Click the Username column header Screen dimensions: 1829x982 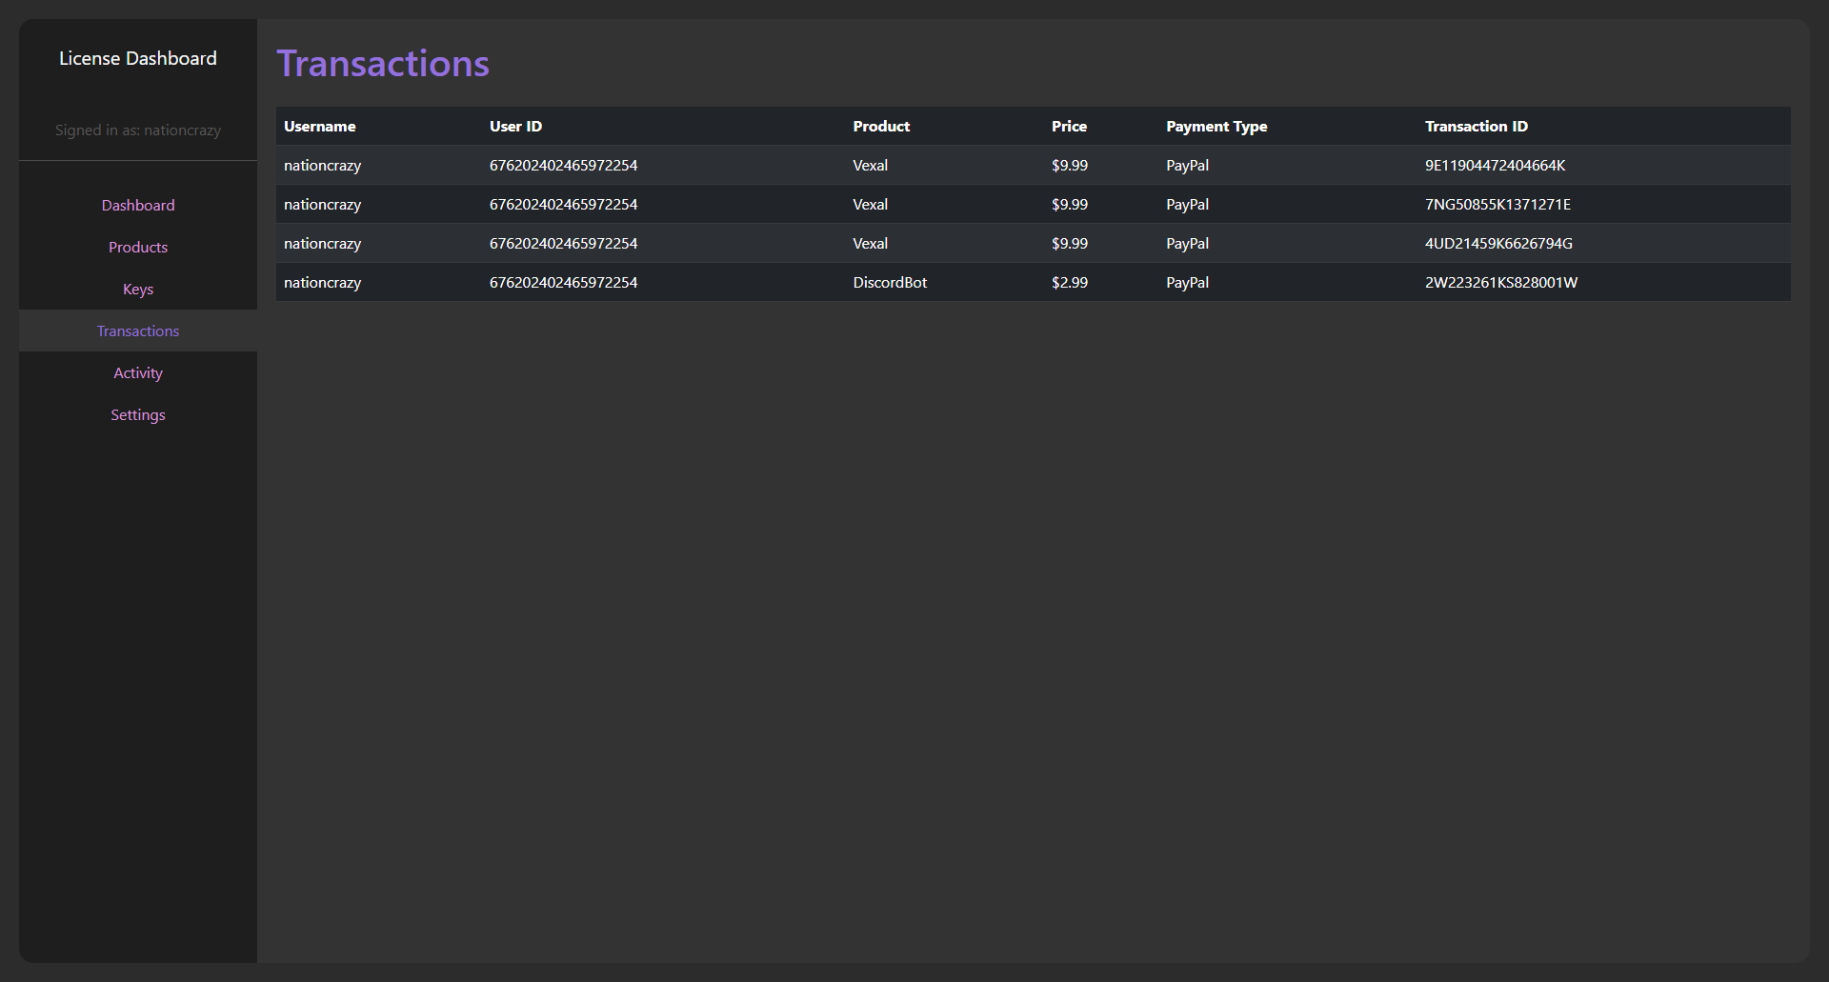click(319, 127)
